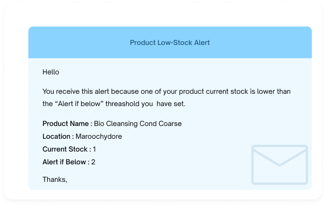
Task: Click the words lower than in the message
Action: point(274,91)
